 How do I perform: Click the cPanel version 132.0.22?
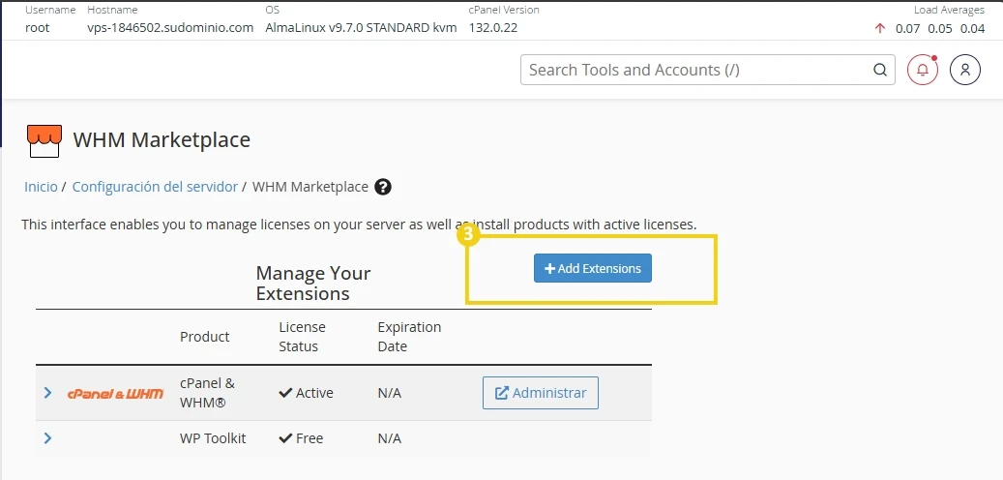(x=493, y=28)
